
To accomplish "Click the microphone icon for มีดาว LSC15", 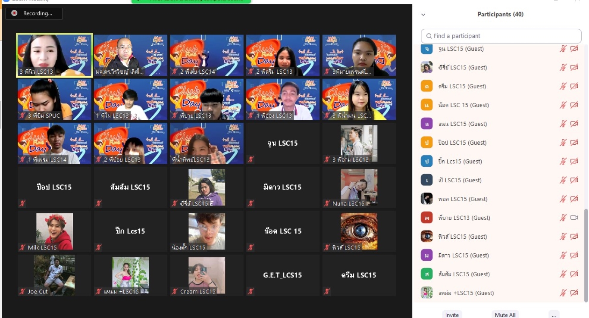I will pos(563,256).
